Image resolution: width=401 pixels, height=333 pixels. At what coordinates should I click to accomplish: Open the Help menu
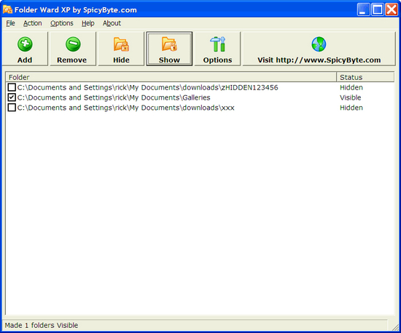88,23
